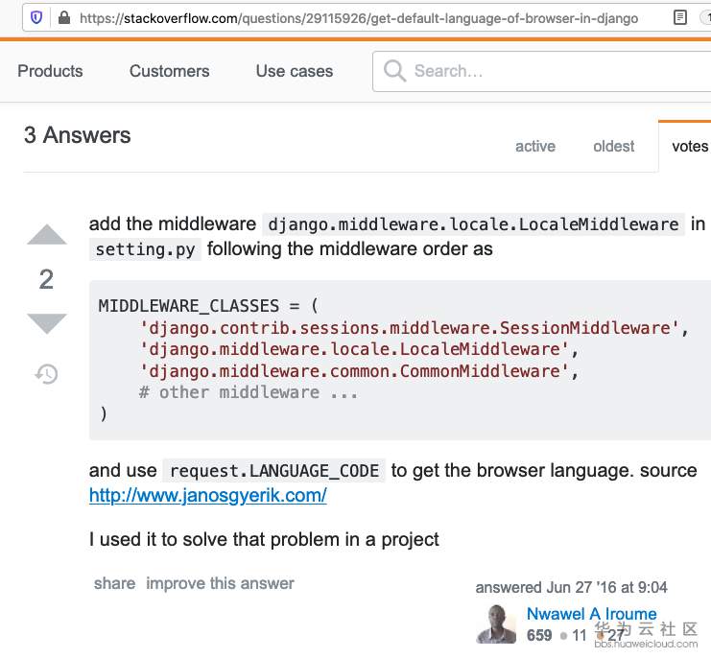This screenshot has width=711, height=658.
Task: Open the Products menu
Action: [x=50, y=71]
